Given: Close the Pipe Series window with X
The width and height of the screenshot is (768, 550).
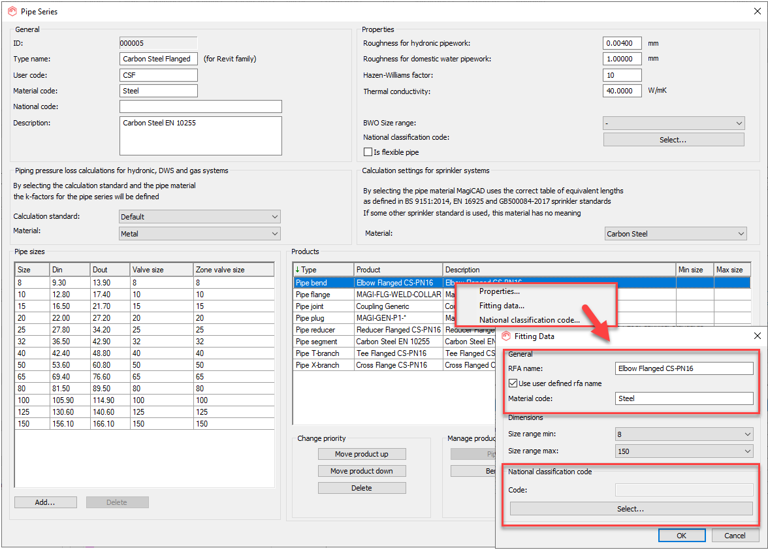Looking at the screenshot, I should click(x=758, y=11).
